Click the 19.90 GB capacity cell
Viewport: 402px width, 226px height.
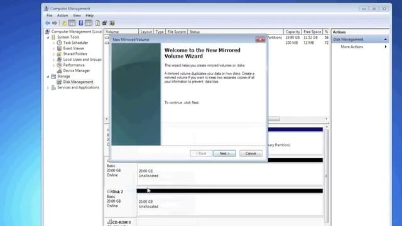click(x=292, y=38)
